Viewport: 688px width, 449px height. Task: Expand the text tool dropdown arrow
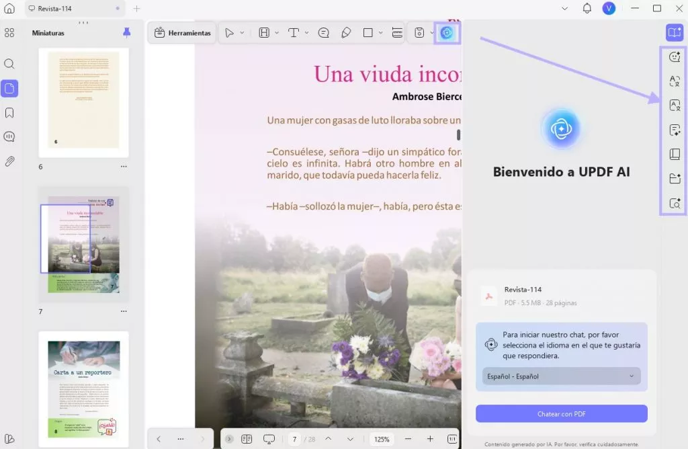point(306,33)
